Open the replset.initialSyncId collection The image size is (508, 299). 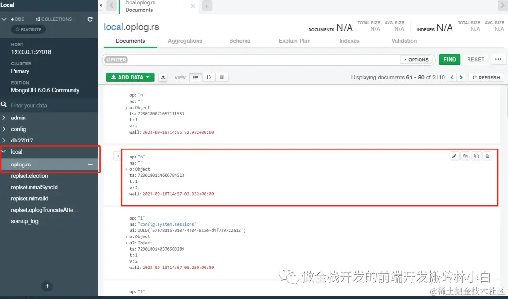click(x=34, y=187)
